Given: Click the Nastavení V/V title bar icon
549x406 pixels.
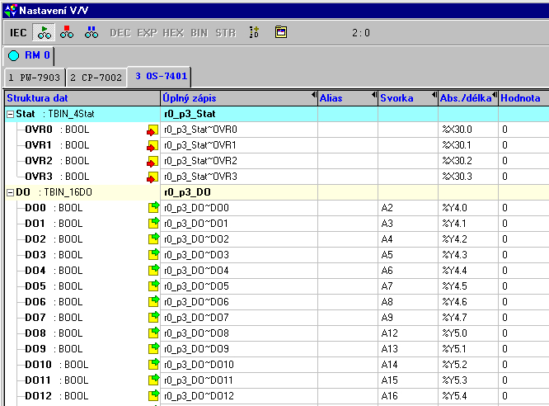Looking at the screenshot, I should (x=10, y=10).
